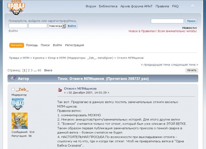Viewport: 206px width, 149px height.
Task: Click the Правда forum logo
Action: [16, 8]
